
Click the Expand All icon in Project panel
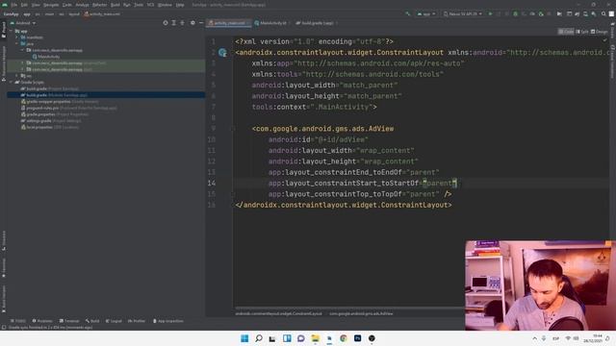(x=173, y=23)
